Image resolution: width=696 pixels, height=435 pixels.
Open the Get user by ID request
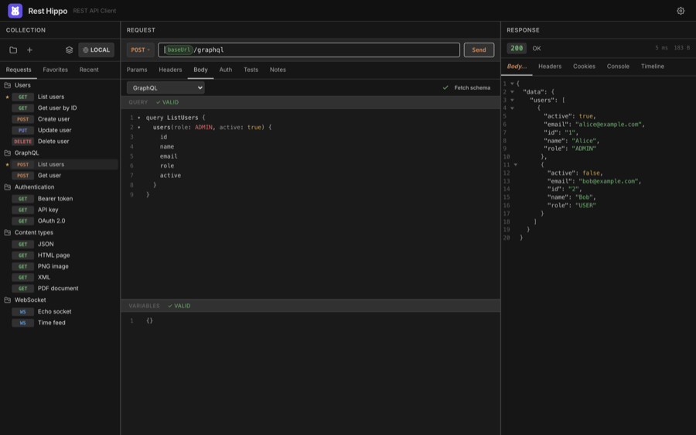point(57,108)
